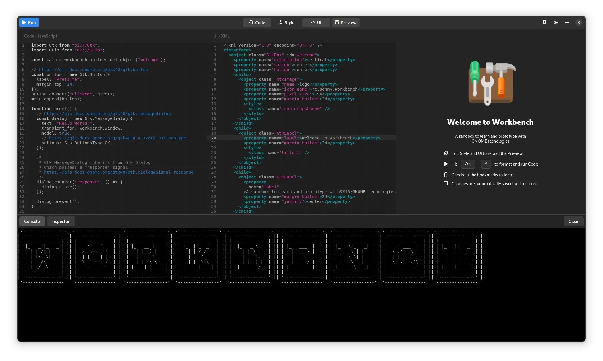This screenshot has height=361, width=603.
Task: Click the play icon beside Hit
Action: [446, 164]
